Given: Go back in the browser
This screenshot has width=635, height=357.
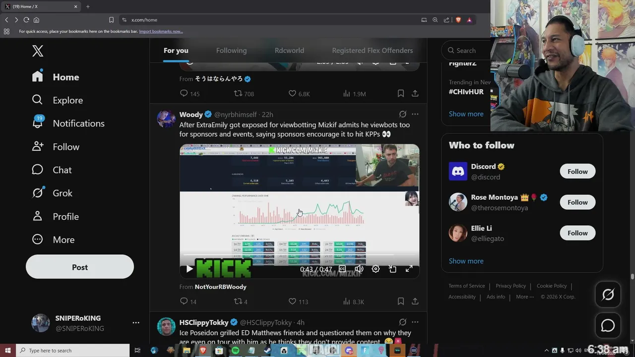Looking at the screenshot, I should pyautogui.click(x=6, y=20).
